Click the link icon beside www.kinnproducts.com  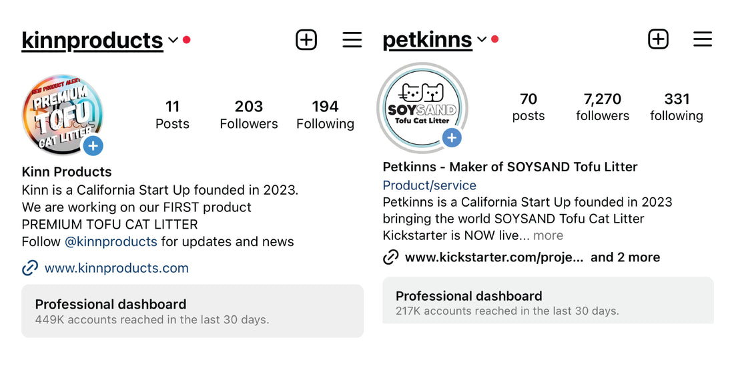click(x=30, y=268)
